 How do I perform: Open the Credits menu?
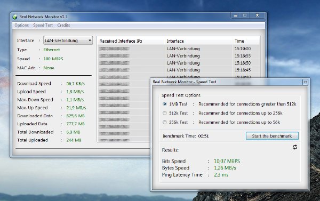click(63, 25)
